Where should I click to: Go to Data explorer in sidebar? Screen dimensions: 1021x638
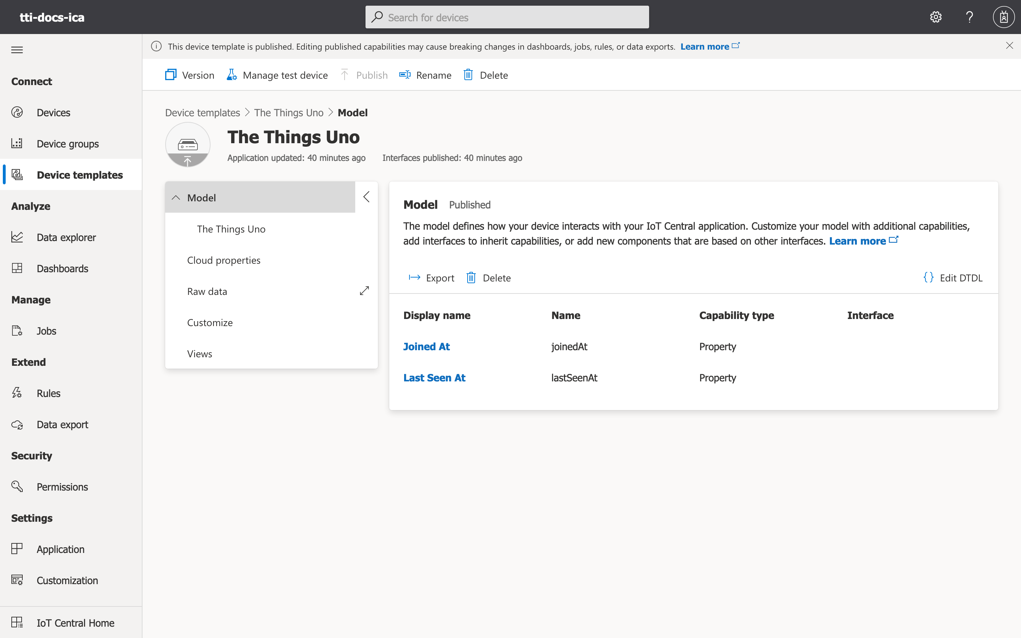(x=66, y=237)
